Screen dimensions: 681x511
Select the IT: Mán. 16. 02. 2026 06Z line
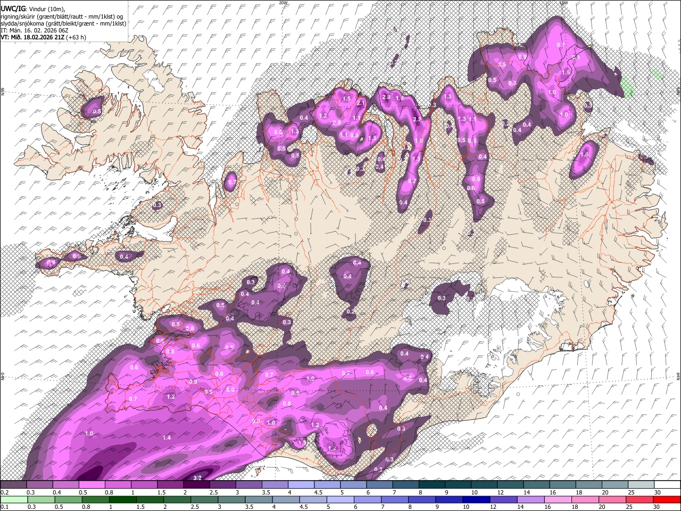click(x=35, y=30)
